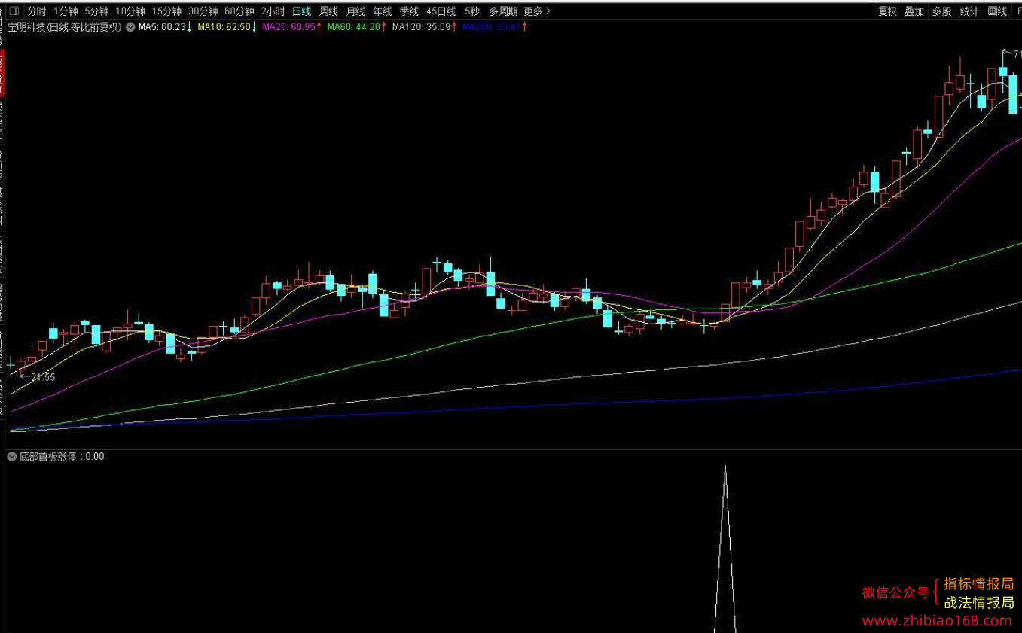
Task: Select the 30分钟 period
Action: 203,11
